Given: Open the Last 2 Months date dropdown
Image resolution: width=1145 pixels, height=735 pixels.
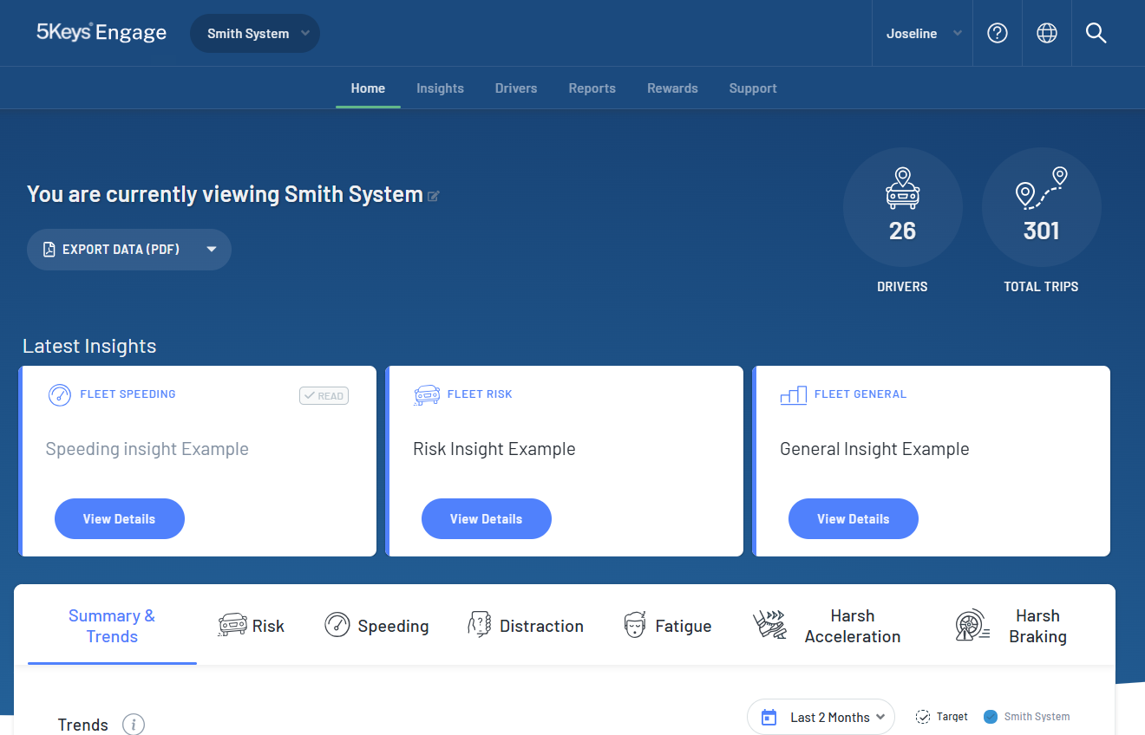Looking at the screenshot, I should [821, 717].
